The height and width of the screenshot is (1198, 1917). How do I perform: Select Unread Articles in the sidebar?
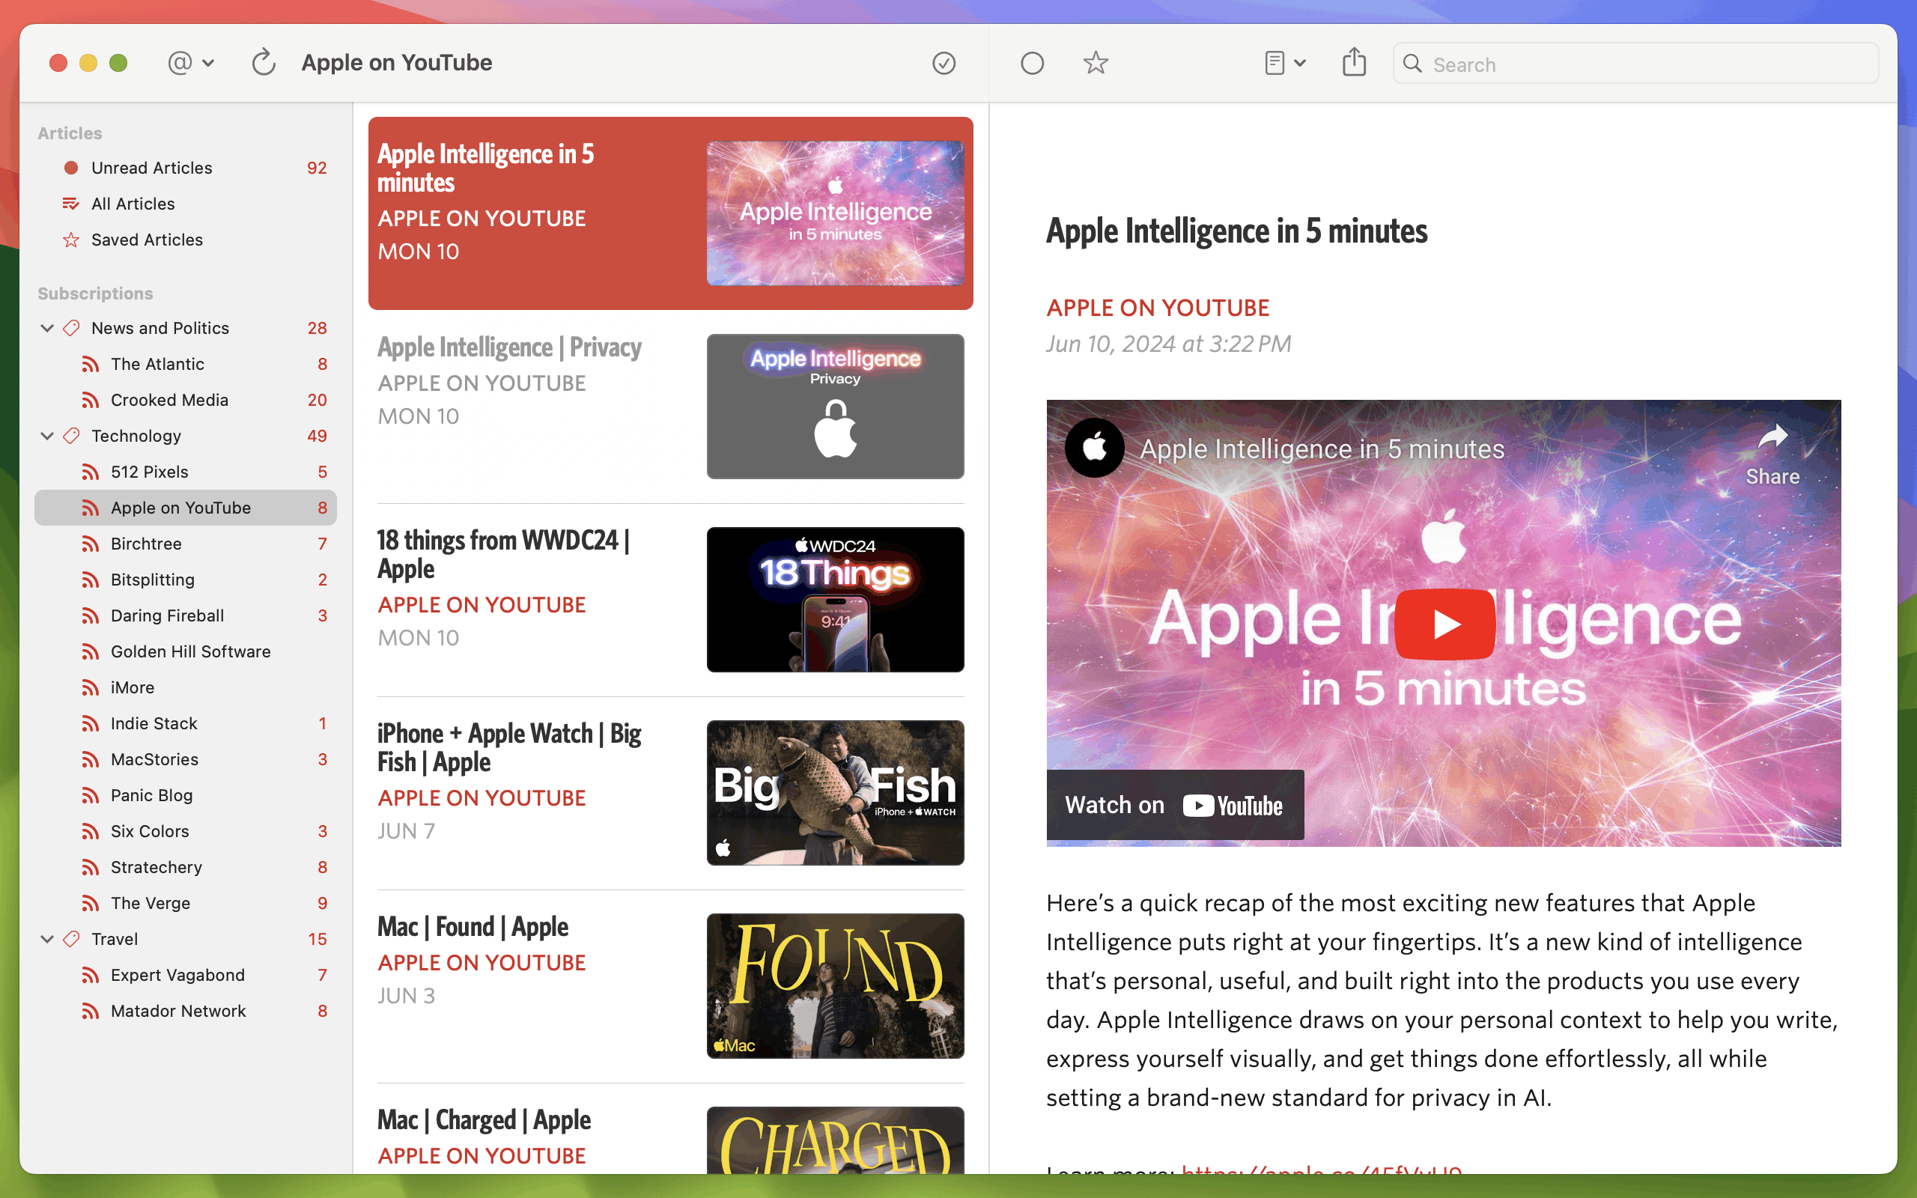pyautogui.click(x=186, y=168)
